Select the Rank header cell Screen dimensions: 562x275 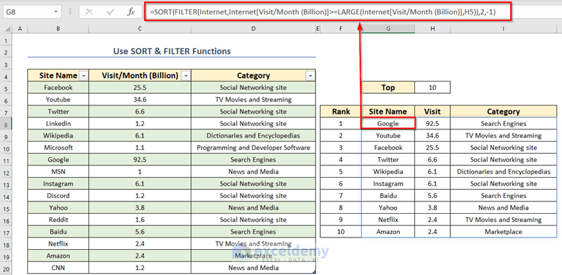pyautogui.click(x=341, y=112)
